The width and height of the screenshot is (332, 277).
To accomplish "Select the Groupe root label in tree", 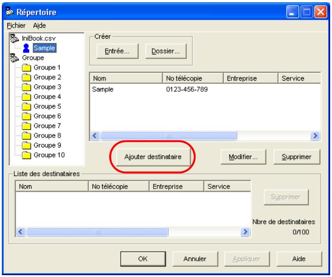I will 33,58.
